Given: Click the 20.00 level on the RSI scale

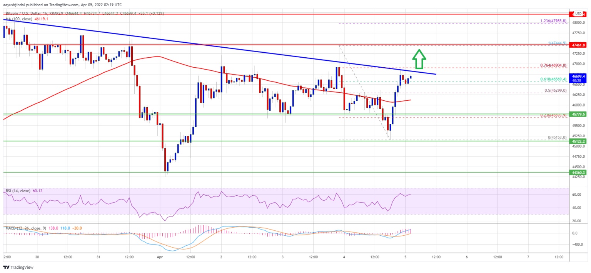Looking at the screenshot, I should tap(577, 221).
